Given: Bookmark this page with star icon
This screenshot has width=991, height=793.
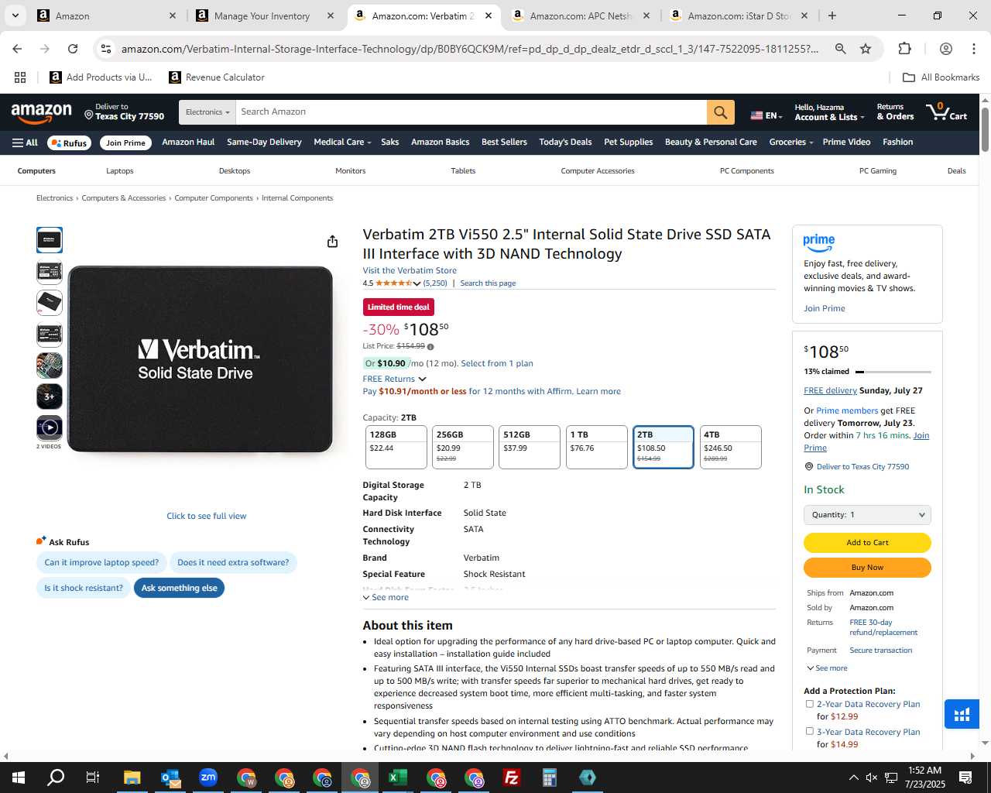Looking at the screenshot, I should coord(866,49).
